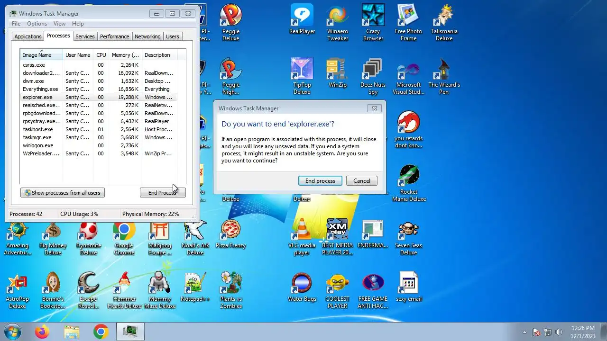This screenshot has height=341, width=607.
Task: Open File Explorer from the taskbar
Action: point(72,332)
